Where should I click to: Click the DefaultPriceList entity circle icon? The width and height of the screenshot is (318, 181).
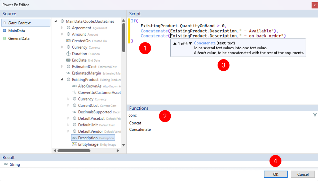[x=75, y=118]
